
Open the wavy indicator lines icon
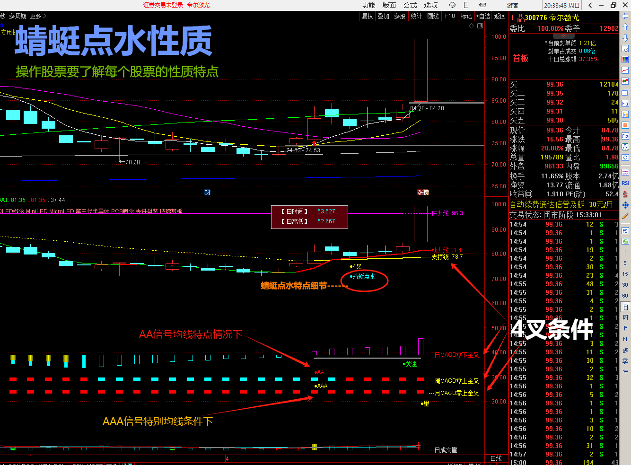pos(625,172)
